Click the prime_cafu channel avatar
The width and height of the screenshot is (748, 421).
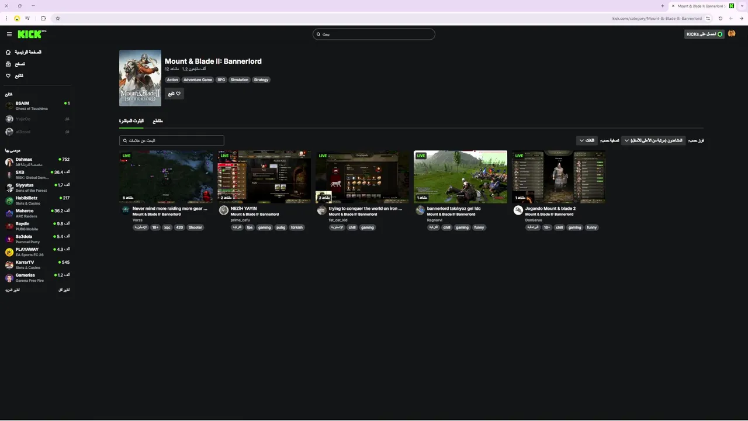tap(224, 210)
